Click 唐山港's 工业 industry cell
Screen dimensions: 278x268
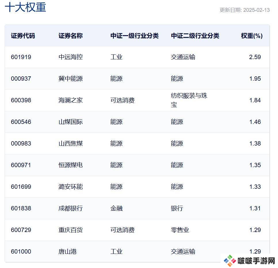pyautogui.click(x=116, y=252)
